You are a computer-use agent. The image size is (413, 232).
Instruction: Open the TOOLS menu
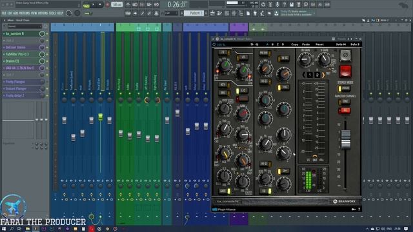click(53, 13)
